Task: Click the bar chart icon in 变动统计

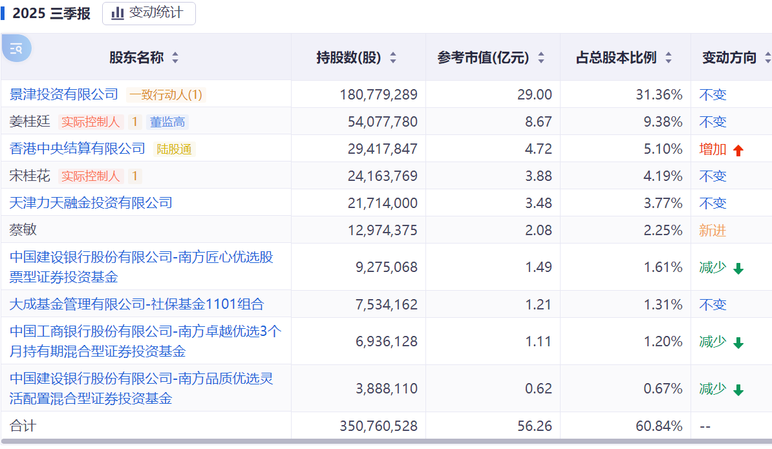Action: click(x=117, y=14)
